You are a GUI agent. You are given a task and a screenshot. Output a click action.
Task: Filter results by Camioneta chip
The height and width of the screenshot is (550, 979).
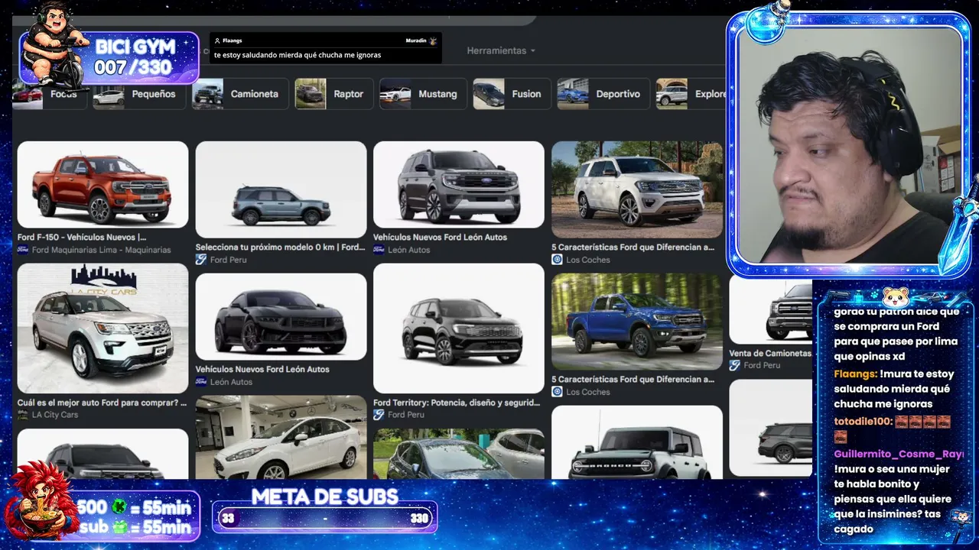[x=240, y=94]
